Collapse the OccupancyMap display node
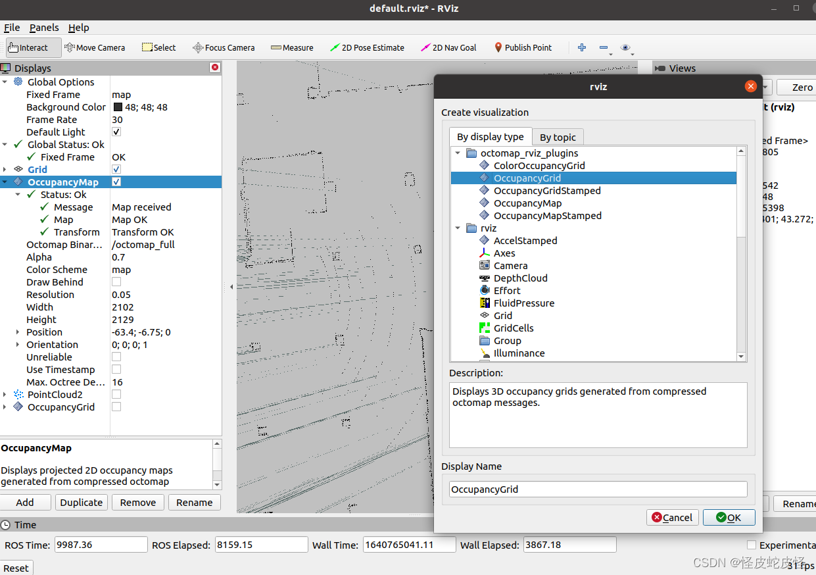Image resolution: width=816 pixels, height=575 pixels. click(x=5, y=182)
